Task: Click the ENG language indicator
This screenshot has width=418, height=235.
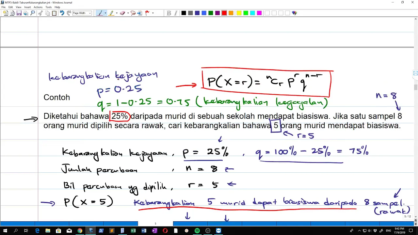Action: click(389, 231)
